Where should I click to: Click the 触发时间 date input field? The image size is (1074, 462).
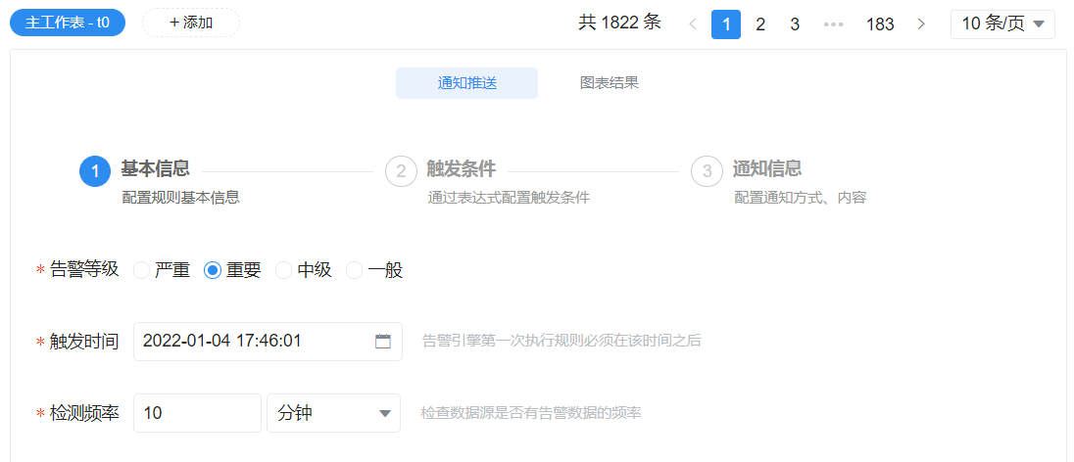(x=268, y=342)
